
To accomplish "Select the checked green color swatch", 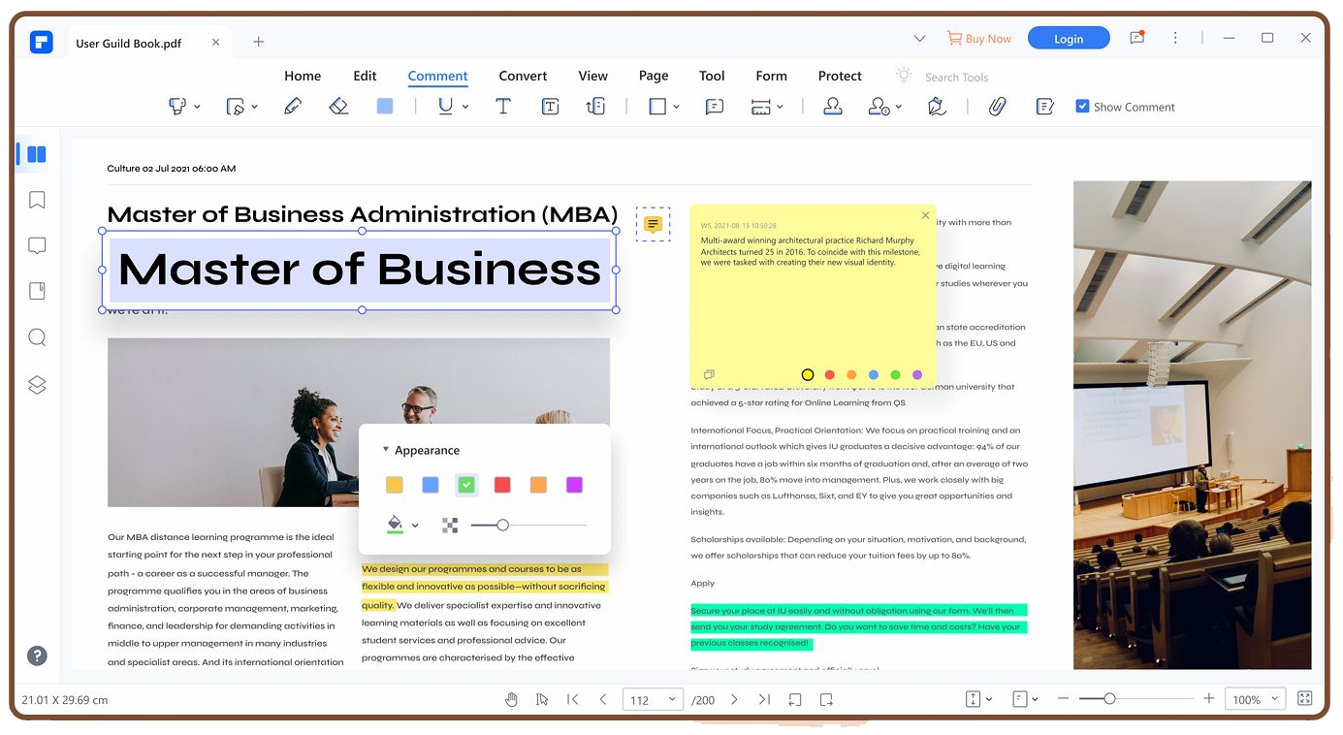I will pyautogui.click(x=466, y=485).
